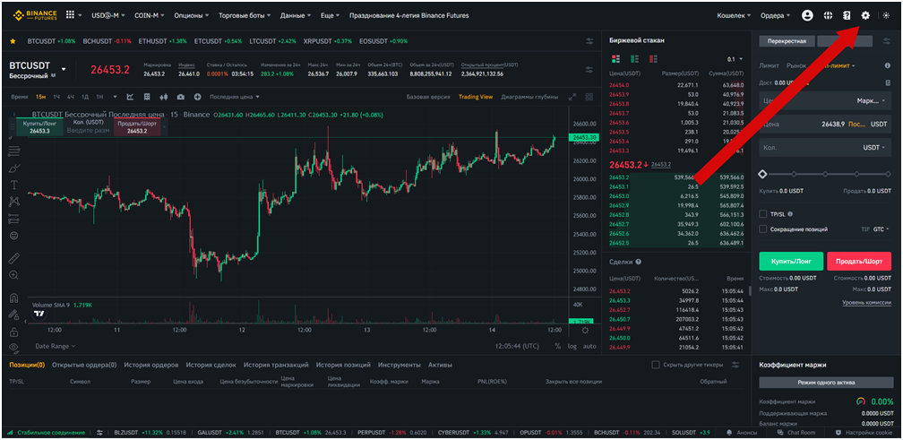Screen dimensions: 903x440
Task: Switch to Открытые ордера(0) tab
Action: coord(84,365)
